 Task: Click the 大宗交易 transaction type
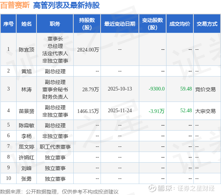(206, 111)
